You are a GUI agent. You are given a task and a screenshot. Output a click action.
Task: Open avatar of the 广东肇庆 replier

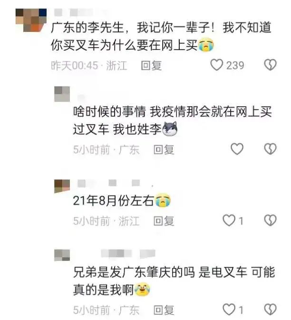(x=62, y=255)
